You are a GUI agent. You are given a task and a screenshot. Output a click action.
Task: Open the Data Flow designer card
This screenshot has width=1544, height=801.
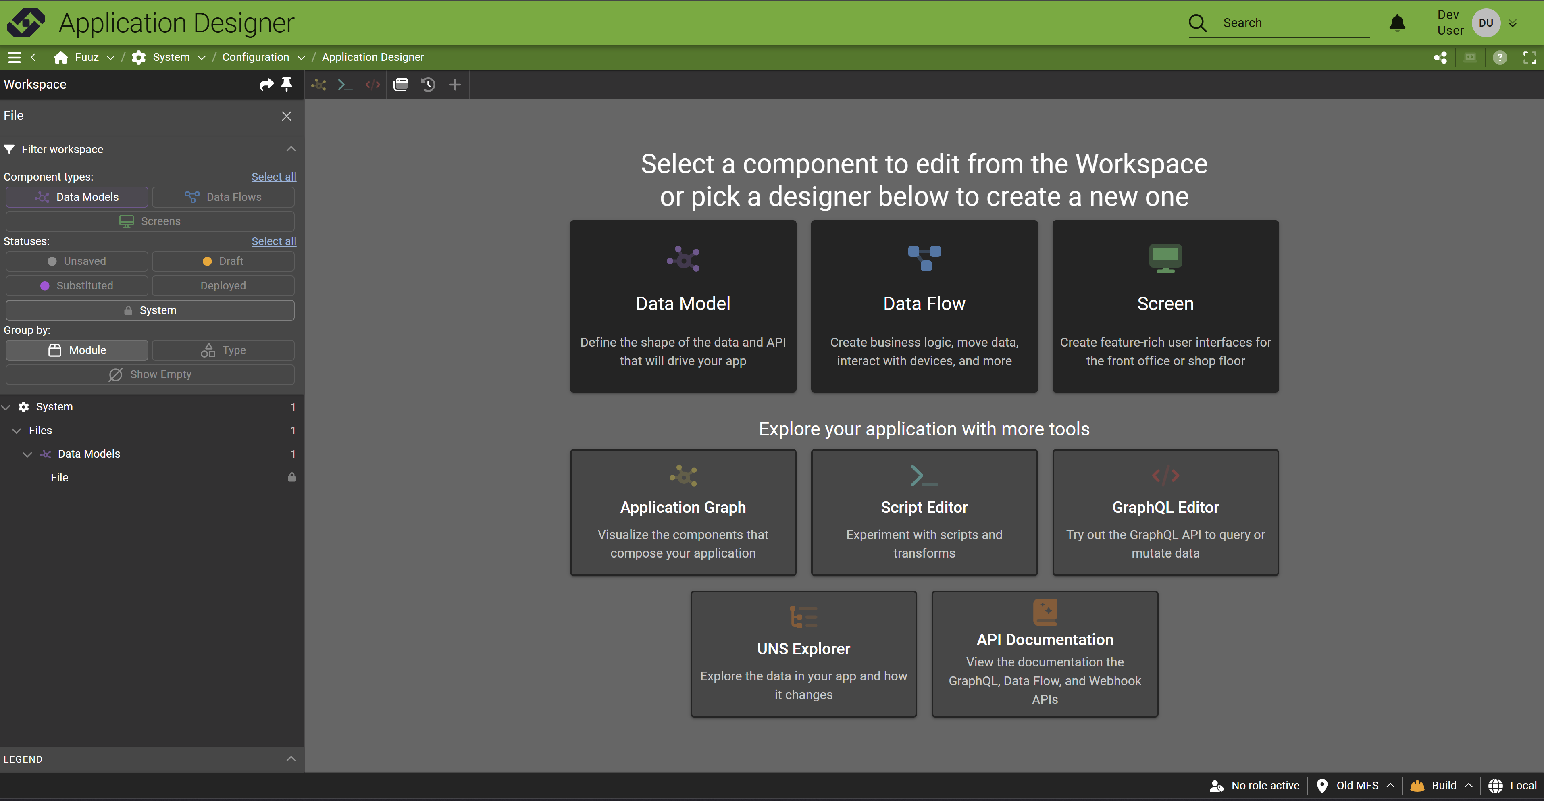click(924, 306)
